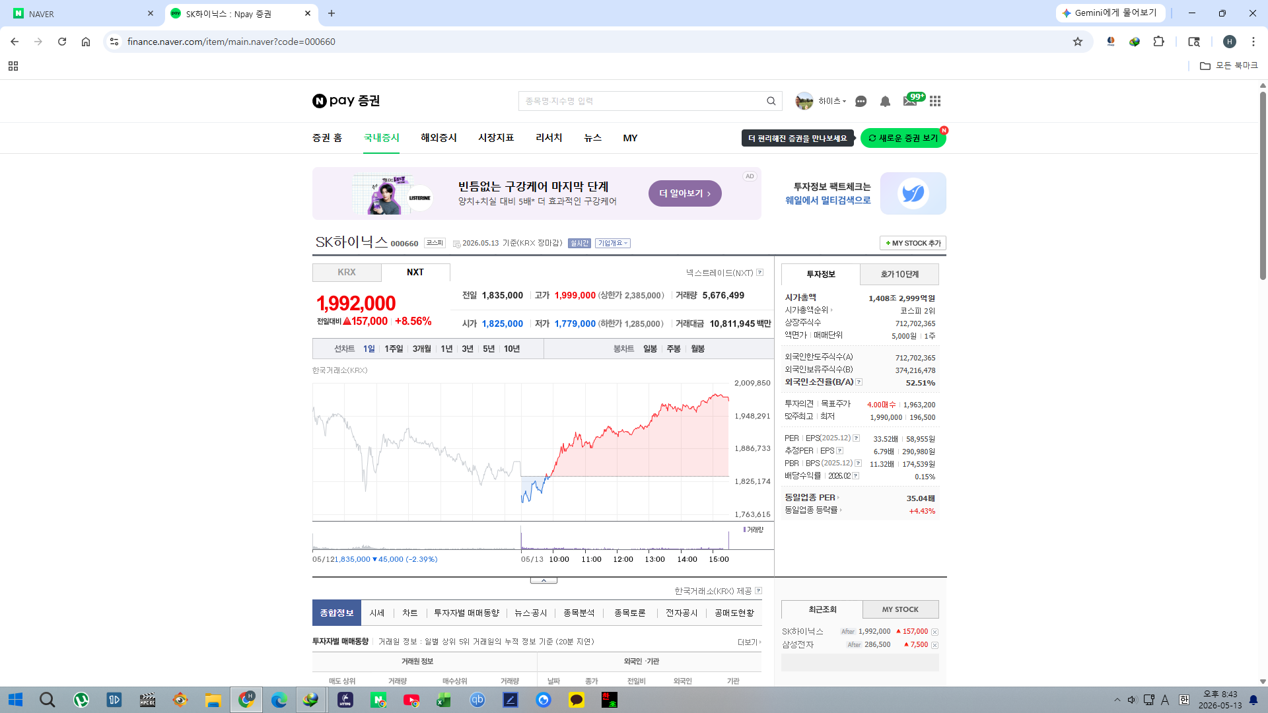Open the notifications bell icon in Naver header
Viewport: 1268px width, 713px height.
pyautogui.click(x=885, y=101)
